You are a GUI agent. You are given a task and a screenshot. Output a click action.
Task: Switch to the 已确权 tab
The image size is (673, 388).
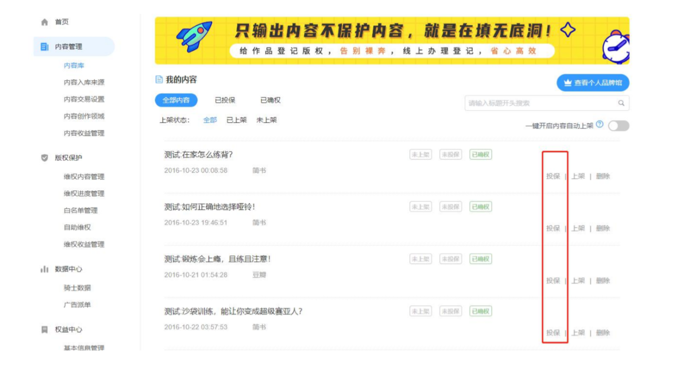tap(270, 101)
